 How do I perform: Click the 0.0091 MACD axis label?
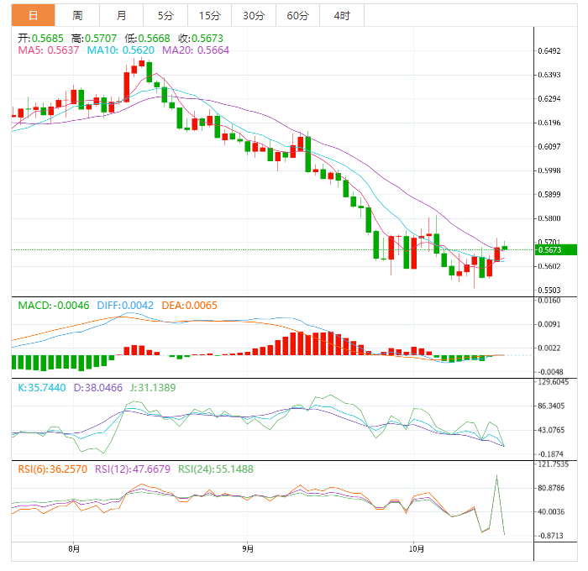click(x=549, y=324)
